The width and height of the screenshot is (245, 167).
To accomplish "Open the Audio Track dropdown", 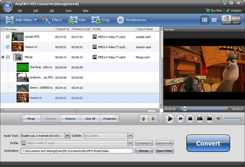I will pos(67,136).
